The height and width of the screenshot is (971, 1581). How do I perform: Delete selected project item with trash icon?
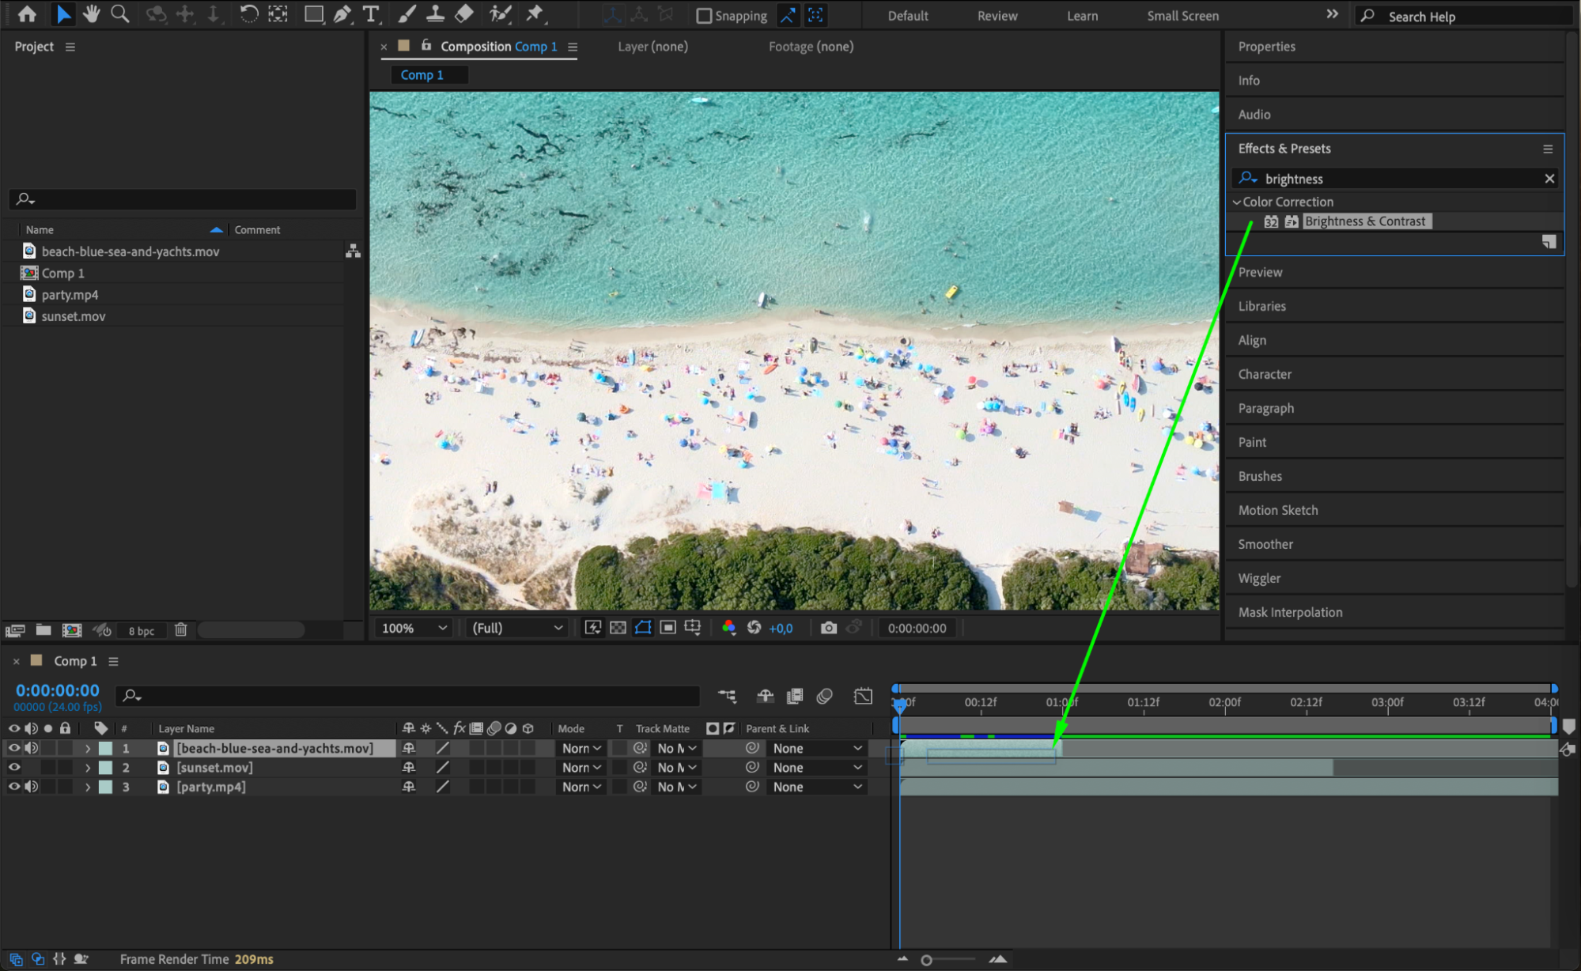coord(180,630)
